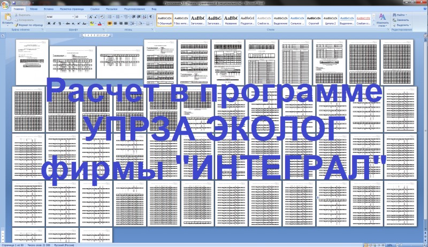Image resolution: width=428 pixels, height=247 pixels.
Task: Click Формат по образцу format painter
Action: click(29, 25)
